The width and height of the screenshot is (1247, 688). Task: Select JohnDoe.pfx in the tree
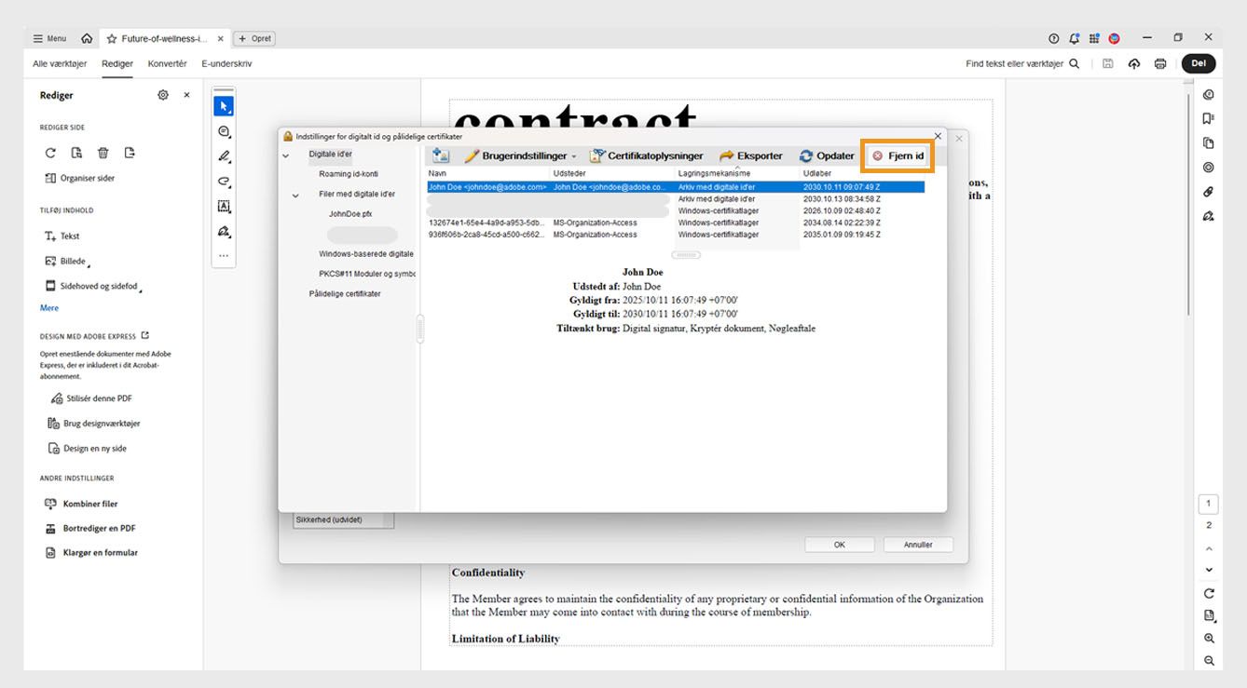(x=350, y=214)
